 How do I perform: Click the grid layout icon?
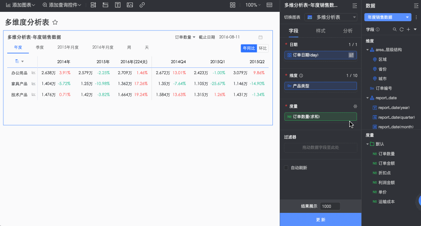[x=233, y=5]
